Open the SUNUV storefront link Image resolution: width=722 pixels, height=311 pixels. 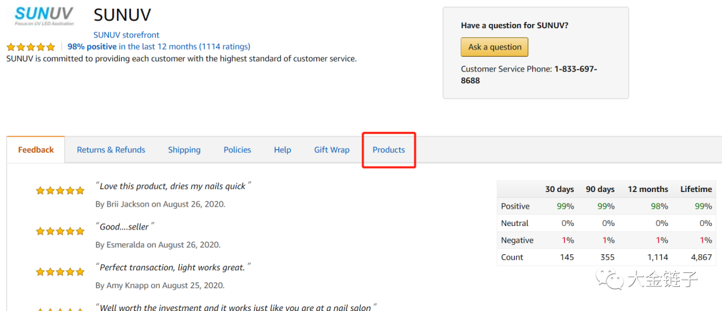[x=126, y=35]
